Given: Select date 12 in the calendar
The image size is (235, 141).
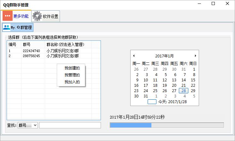Looking at the screenshot, I should [x=165, y=80].
